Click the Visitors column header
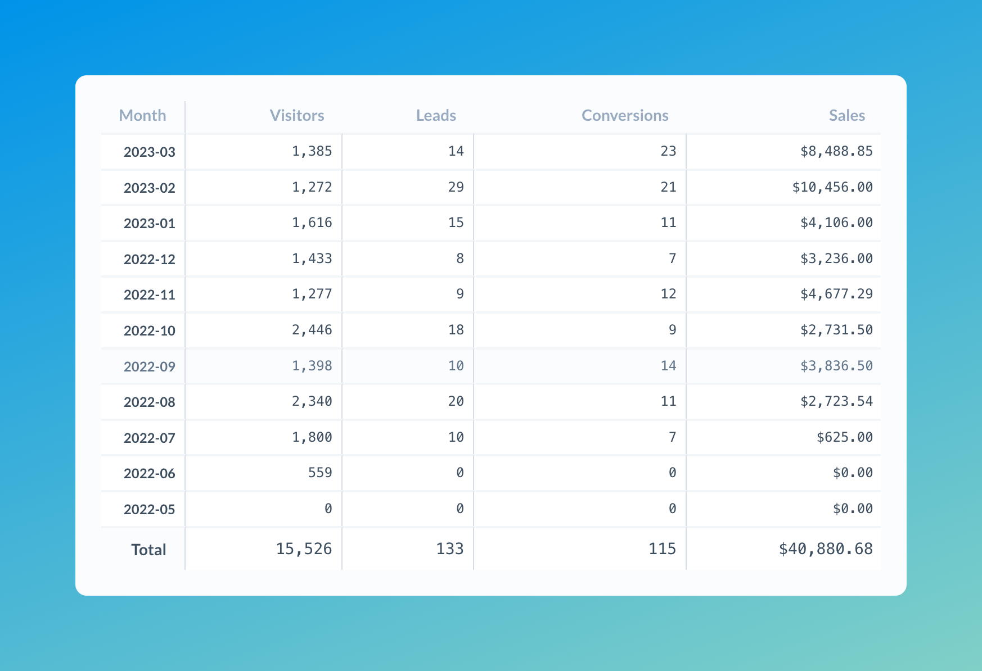The height and width of the screenshot is (671, 982). point(297,115)
